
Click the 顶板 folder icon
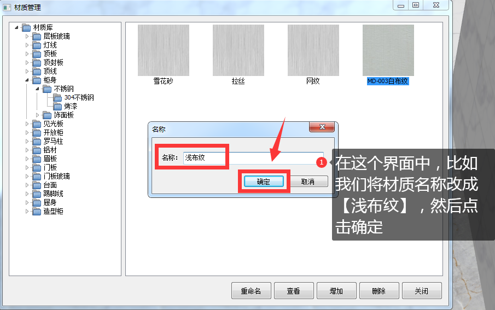coord(37,54)
